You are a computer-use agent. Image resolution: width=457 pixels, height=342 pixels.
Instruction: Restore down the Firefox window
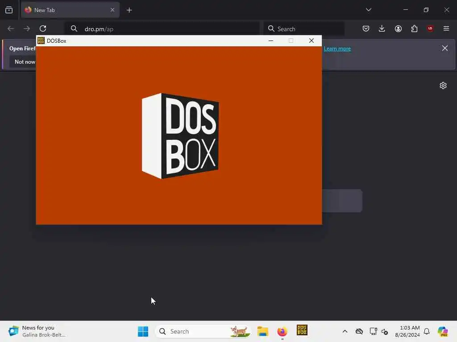coord(426,10)
